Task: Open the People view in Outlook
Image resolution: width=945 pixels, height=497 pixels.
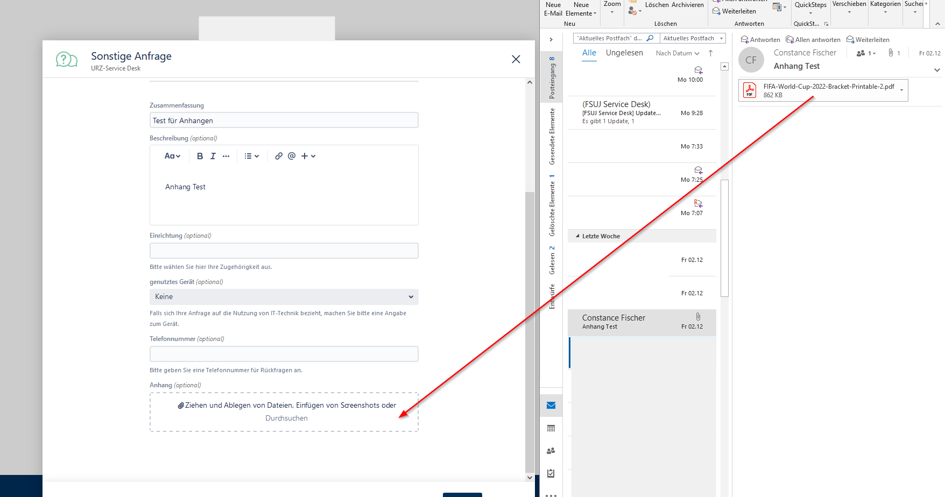Action: click(551, 451)
